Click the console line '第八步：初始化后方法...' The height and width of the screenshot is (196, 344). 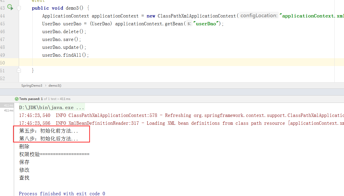pos(49,139)
